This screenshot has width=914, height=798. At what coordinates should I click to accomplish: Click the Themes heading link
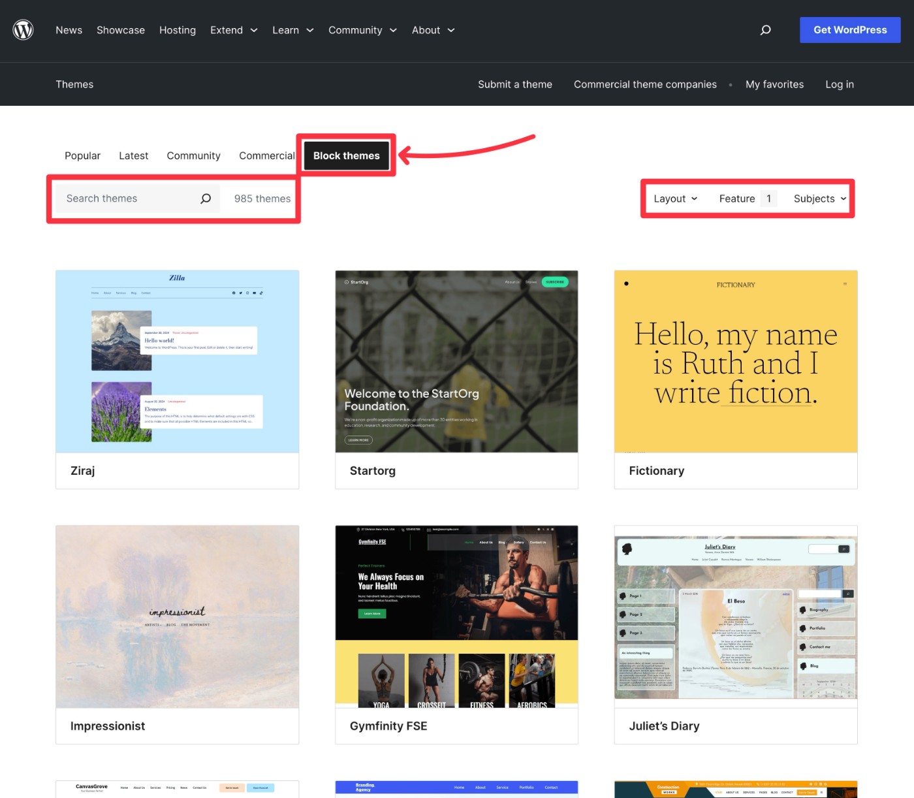click(x=74, y=84)
